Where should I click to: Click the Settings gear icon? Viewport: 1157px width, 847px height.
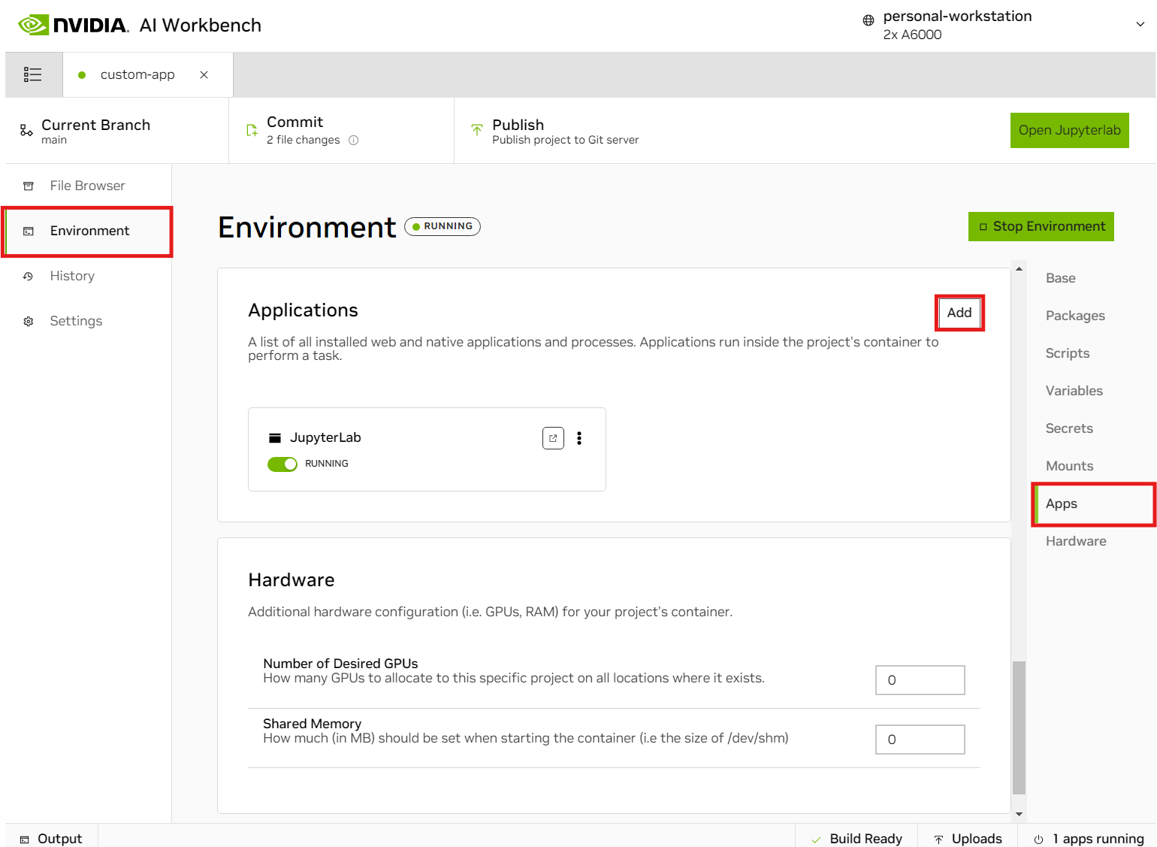[29, 321]
